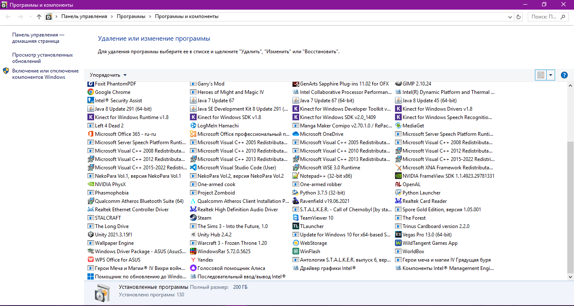
Task: Expand the chevron after Панель управления
Action: click(112, 17)
